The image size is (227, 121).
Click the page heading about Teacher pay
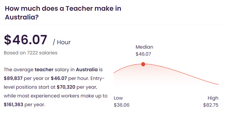click(x=63, y=13)
